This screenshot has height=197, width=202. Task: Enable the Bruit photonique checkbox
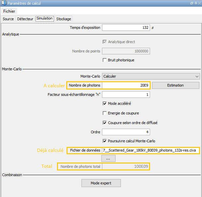coord(105,60)
